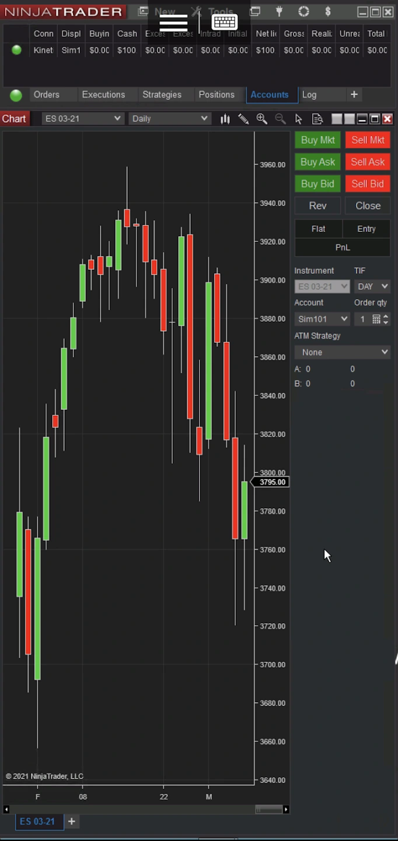Open the ATM Strategy dropdown showing None

[x=342, y=352]
